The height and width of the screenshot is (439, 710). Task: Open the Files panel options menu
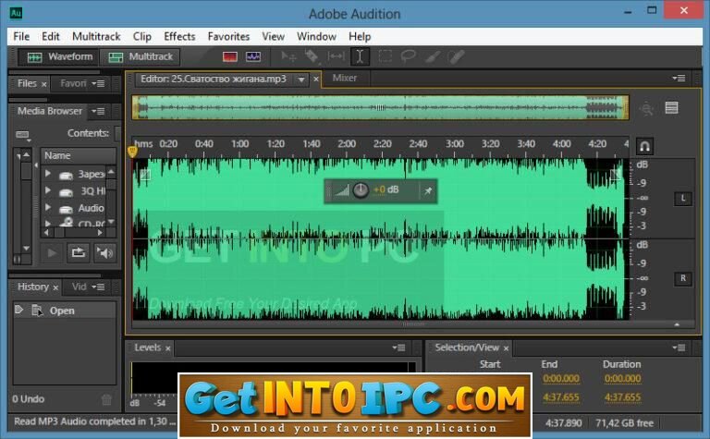[x=98, y=84]
